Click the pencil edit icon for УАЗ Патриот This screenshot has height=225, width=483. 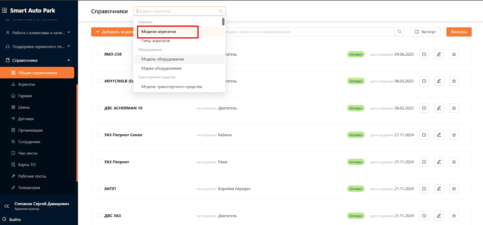439,162
